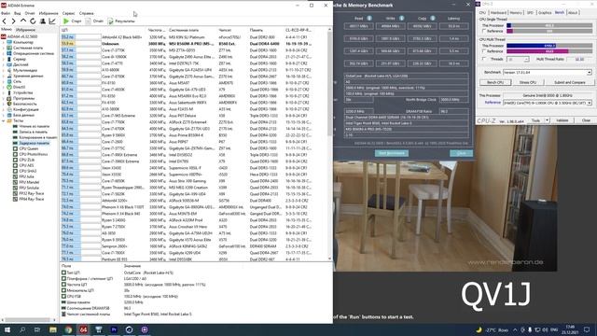597x336 pixels.
Task: Open Windows Start menu
Action: (x=7, y=329)
